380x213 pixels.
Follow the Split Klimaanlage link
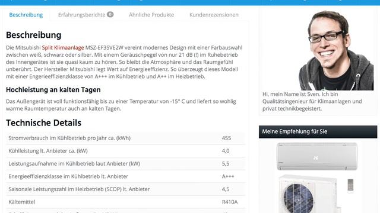coord(63,47)
